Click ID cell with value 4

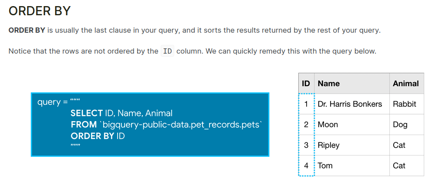[306, 166]
